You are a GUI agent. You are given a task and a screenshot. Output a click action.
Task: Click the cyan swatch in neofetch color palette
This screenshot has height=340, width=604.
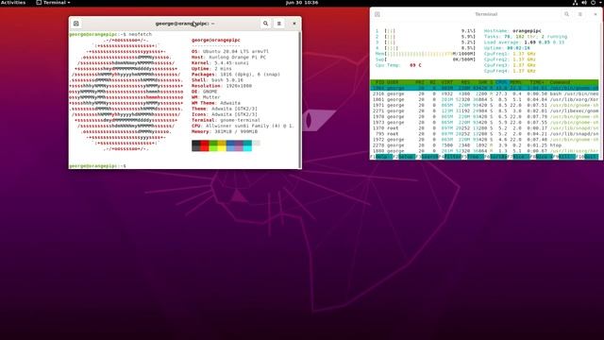(247, 145)
